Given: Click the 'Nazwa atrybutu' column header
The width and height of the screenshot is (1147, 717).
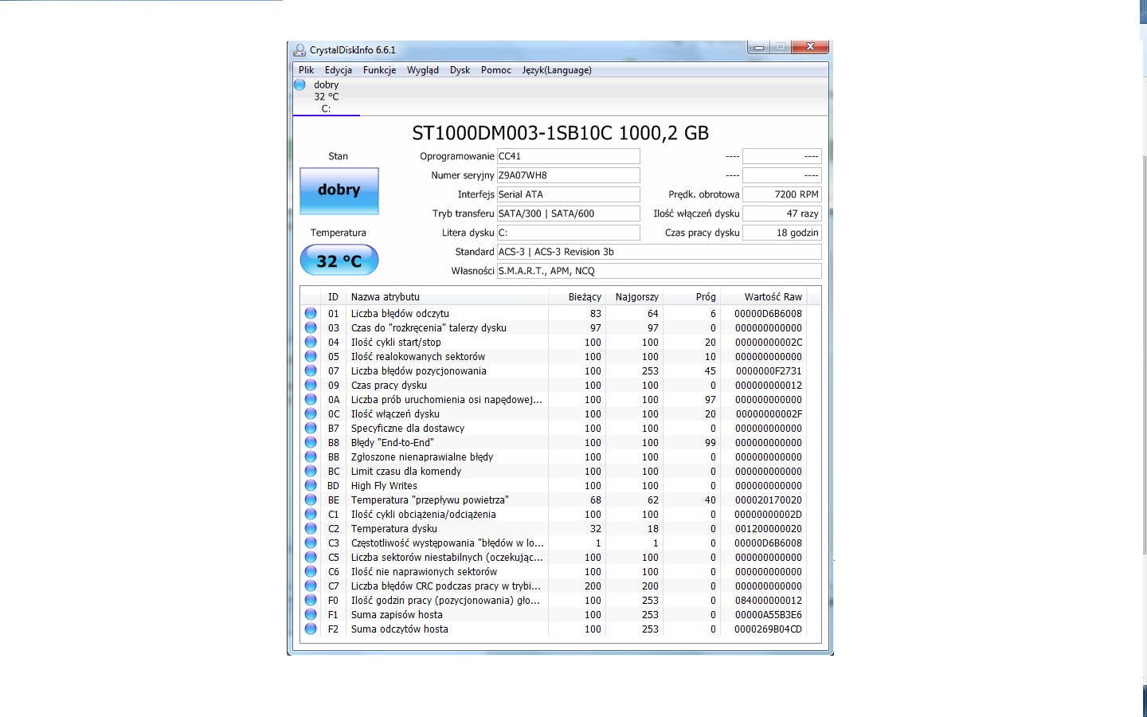Looking at the screenshot, I should (448, 296).
